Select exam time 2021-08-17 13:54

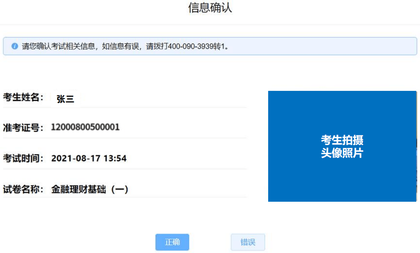pyautogui.click(x=89, y=158)
